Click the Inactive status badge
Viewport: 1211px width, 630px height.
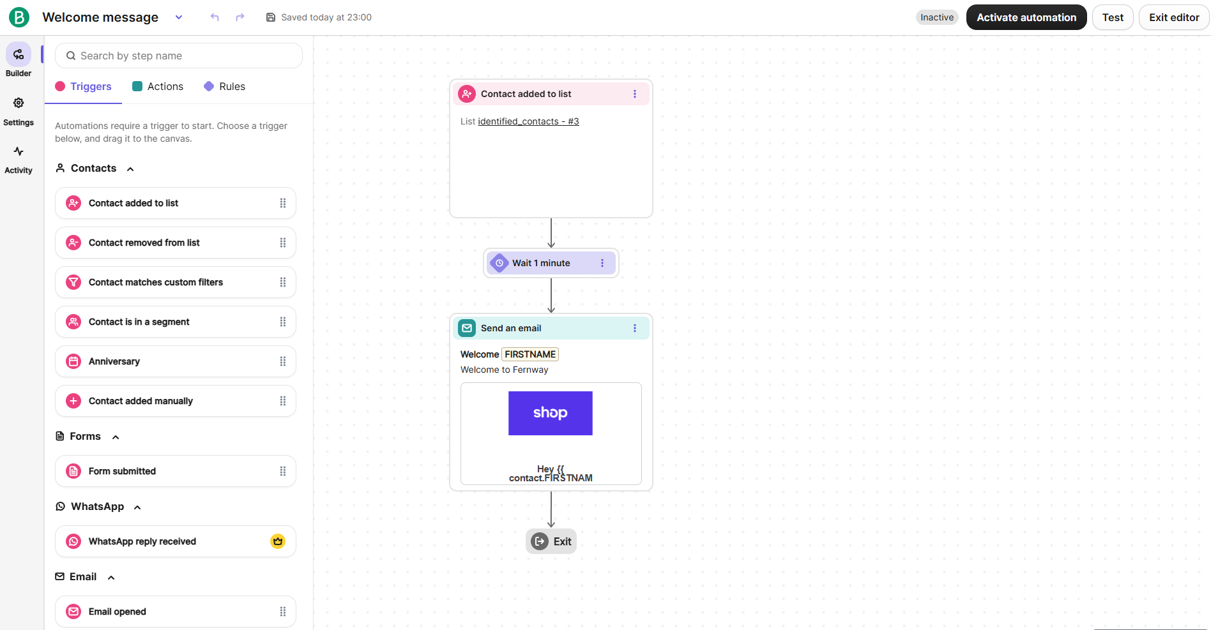click(937, 17)
